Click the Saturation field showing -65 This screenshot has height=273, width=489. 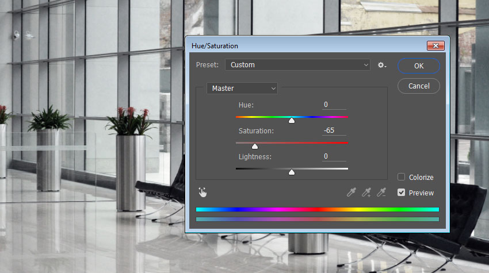click(x=334, y=130)
